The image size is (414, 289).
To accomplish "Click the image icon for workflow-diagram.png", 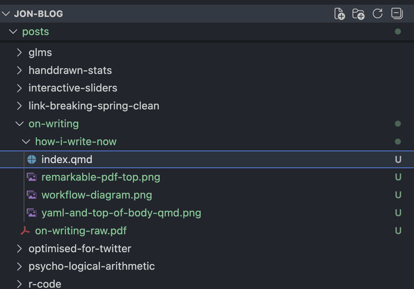I will pos(32,195).
